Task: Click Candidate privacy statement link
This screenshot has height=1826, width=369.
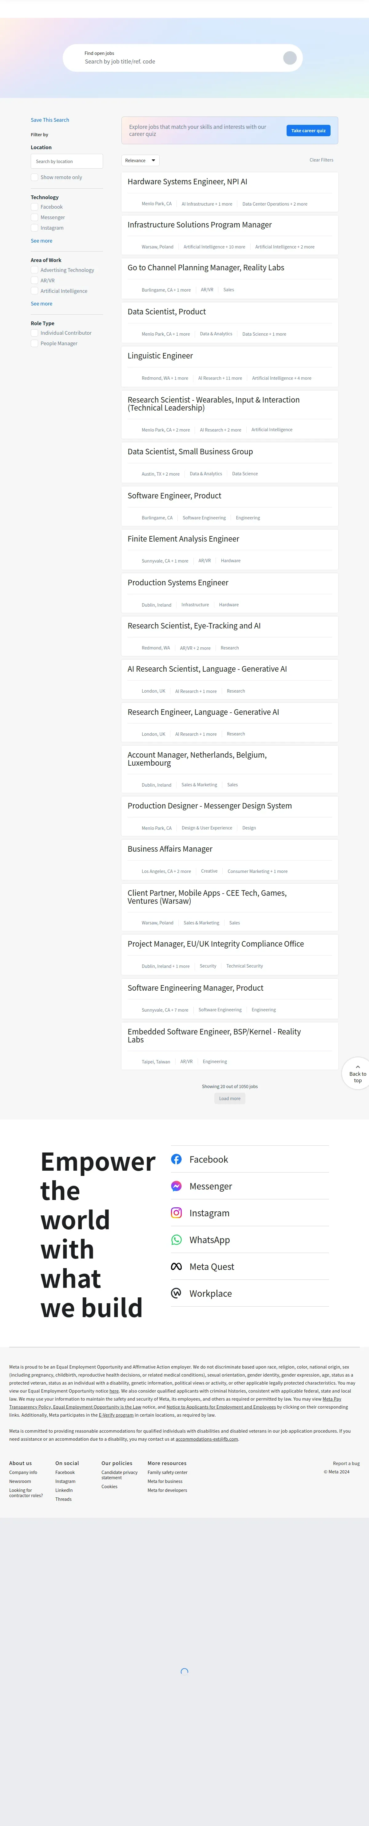Action: [x=120, y=1475]
